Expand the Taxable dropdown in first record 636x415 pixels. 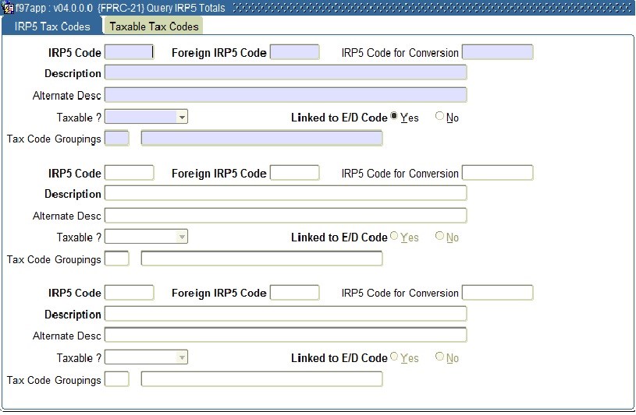point(182,117)
